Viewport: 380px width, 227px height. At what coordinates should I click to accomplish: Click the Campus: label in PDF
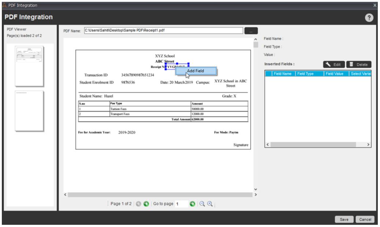(x=203, y=82)
